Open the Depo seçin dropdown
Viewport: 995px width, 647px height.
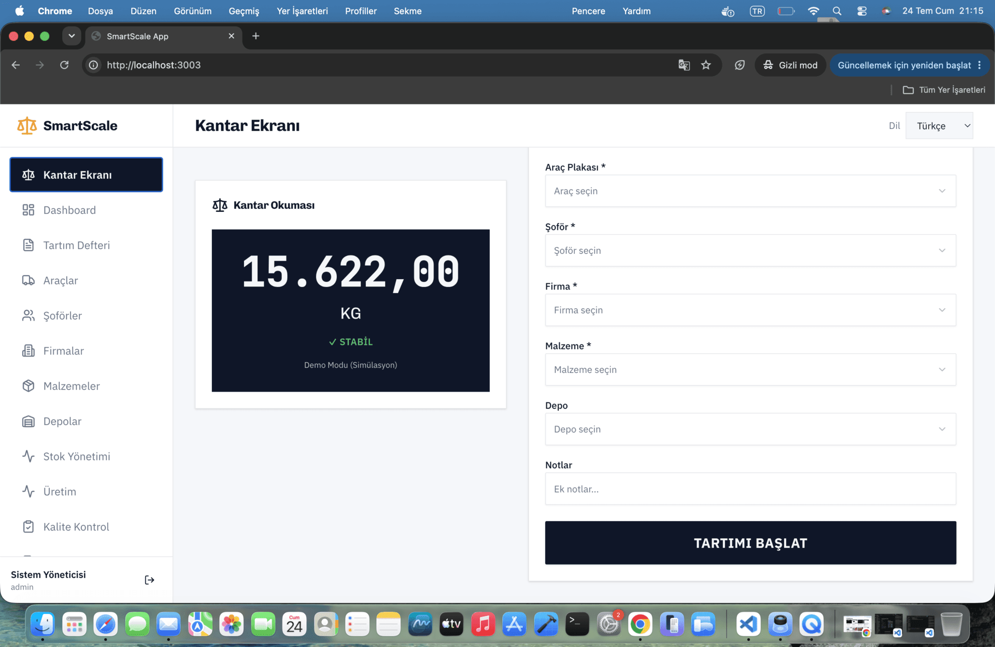point(750,429)
